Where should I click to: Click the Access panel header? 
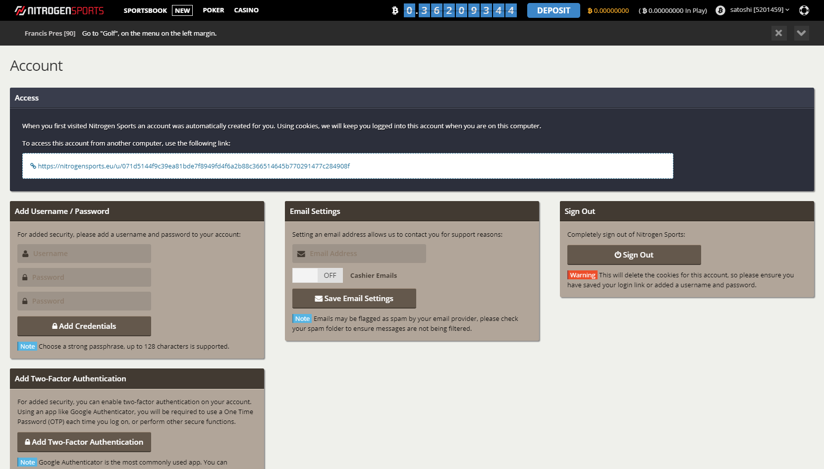(412, 98)
